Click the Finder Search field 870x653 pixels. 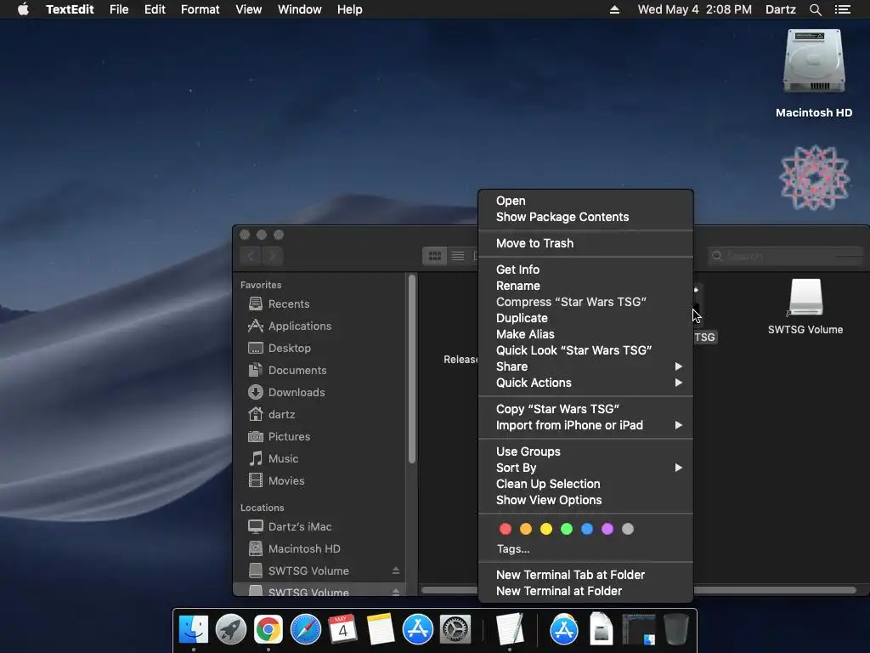click(x=785, y=256)
